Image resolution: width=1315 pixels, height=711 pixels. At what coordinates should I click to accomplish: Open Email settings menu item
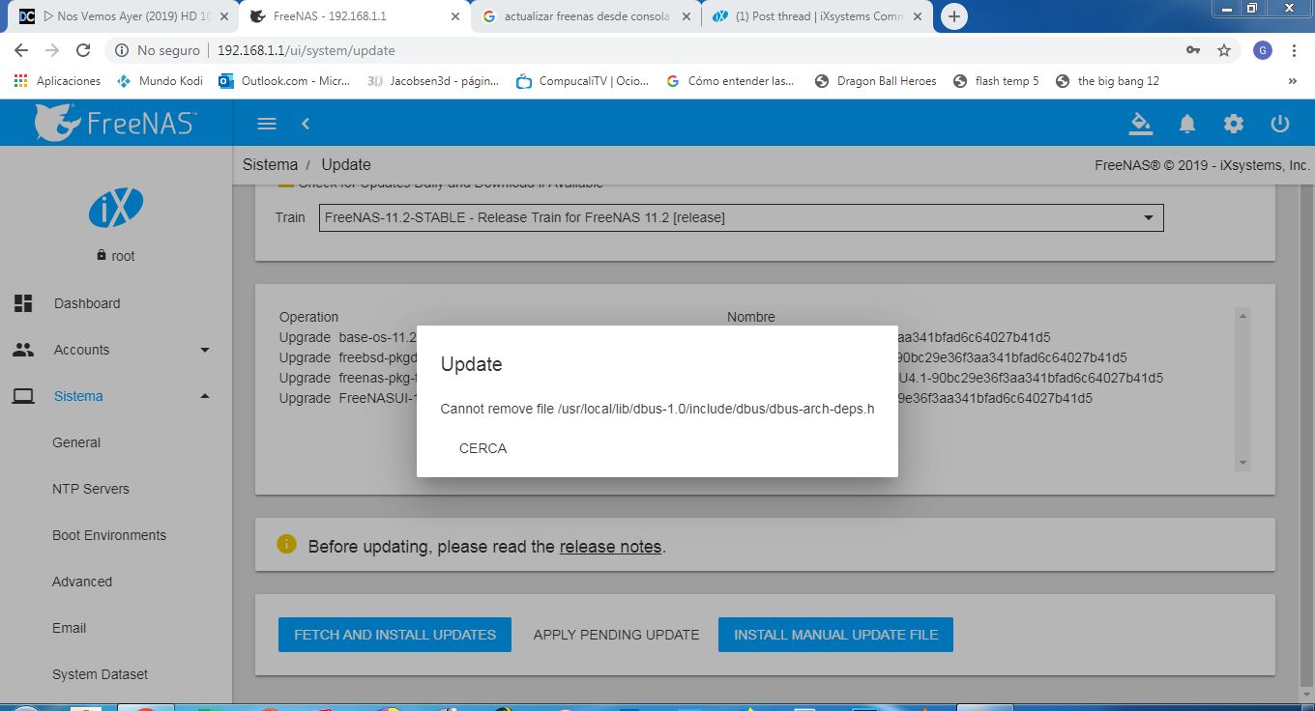coord(70,628)
